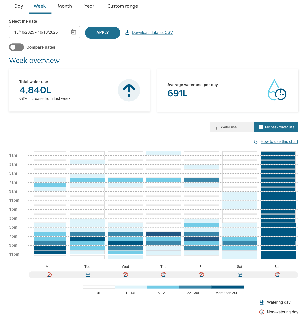Select the non-watering day icon under Monday
The height and width of the screenshot is (323, 300).
point(49,275)
